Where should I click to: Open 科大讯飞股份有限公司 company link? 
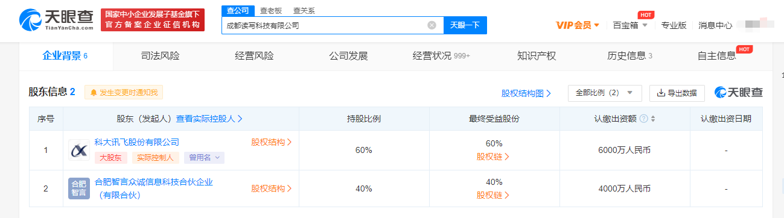(137, 142)
